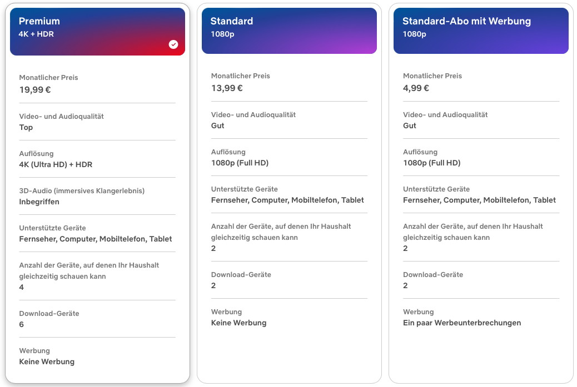Click the Download-Geräte 6 value in Premium
This screenshot has width=577, height=387.
(22, 325)
